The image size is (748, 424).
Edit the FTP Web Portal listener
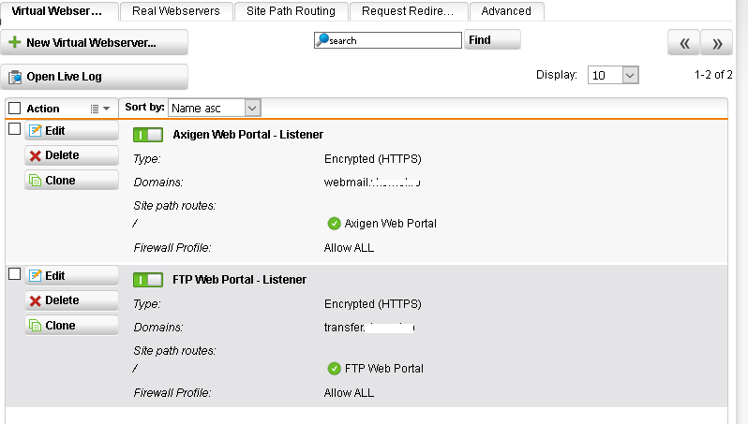(x=71, y=276)
